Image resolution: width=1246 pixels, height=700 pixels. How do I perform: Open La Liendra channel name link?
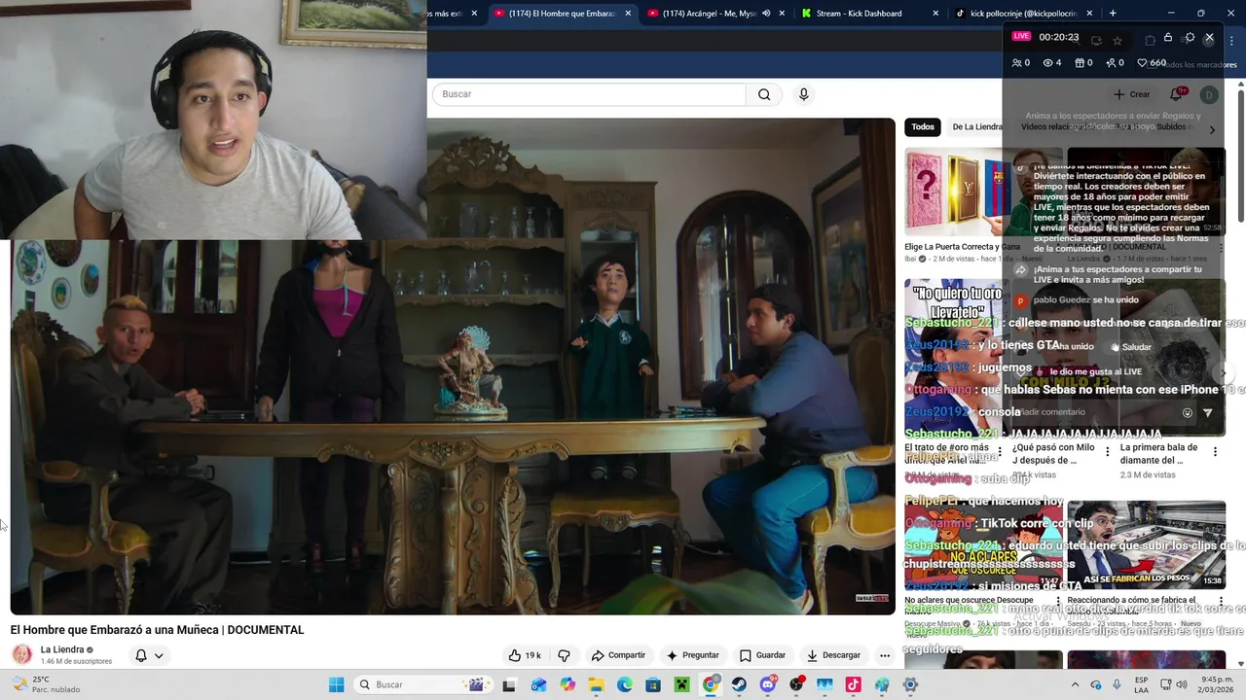[62, 649]
